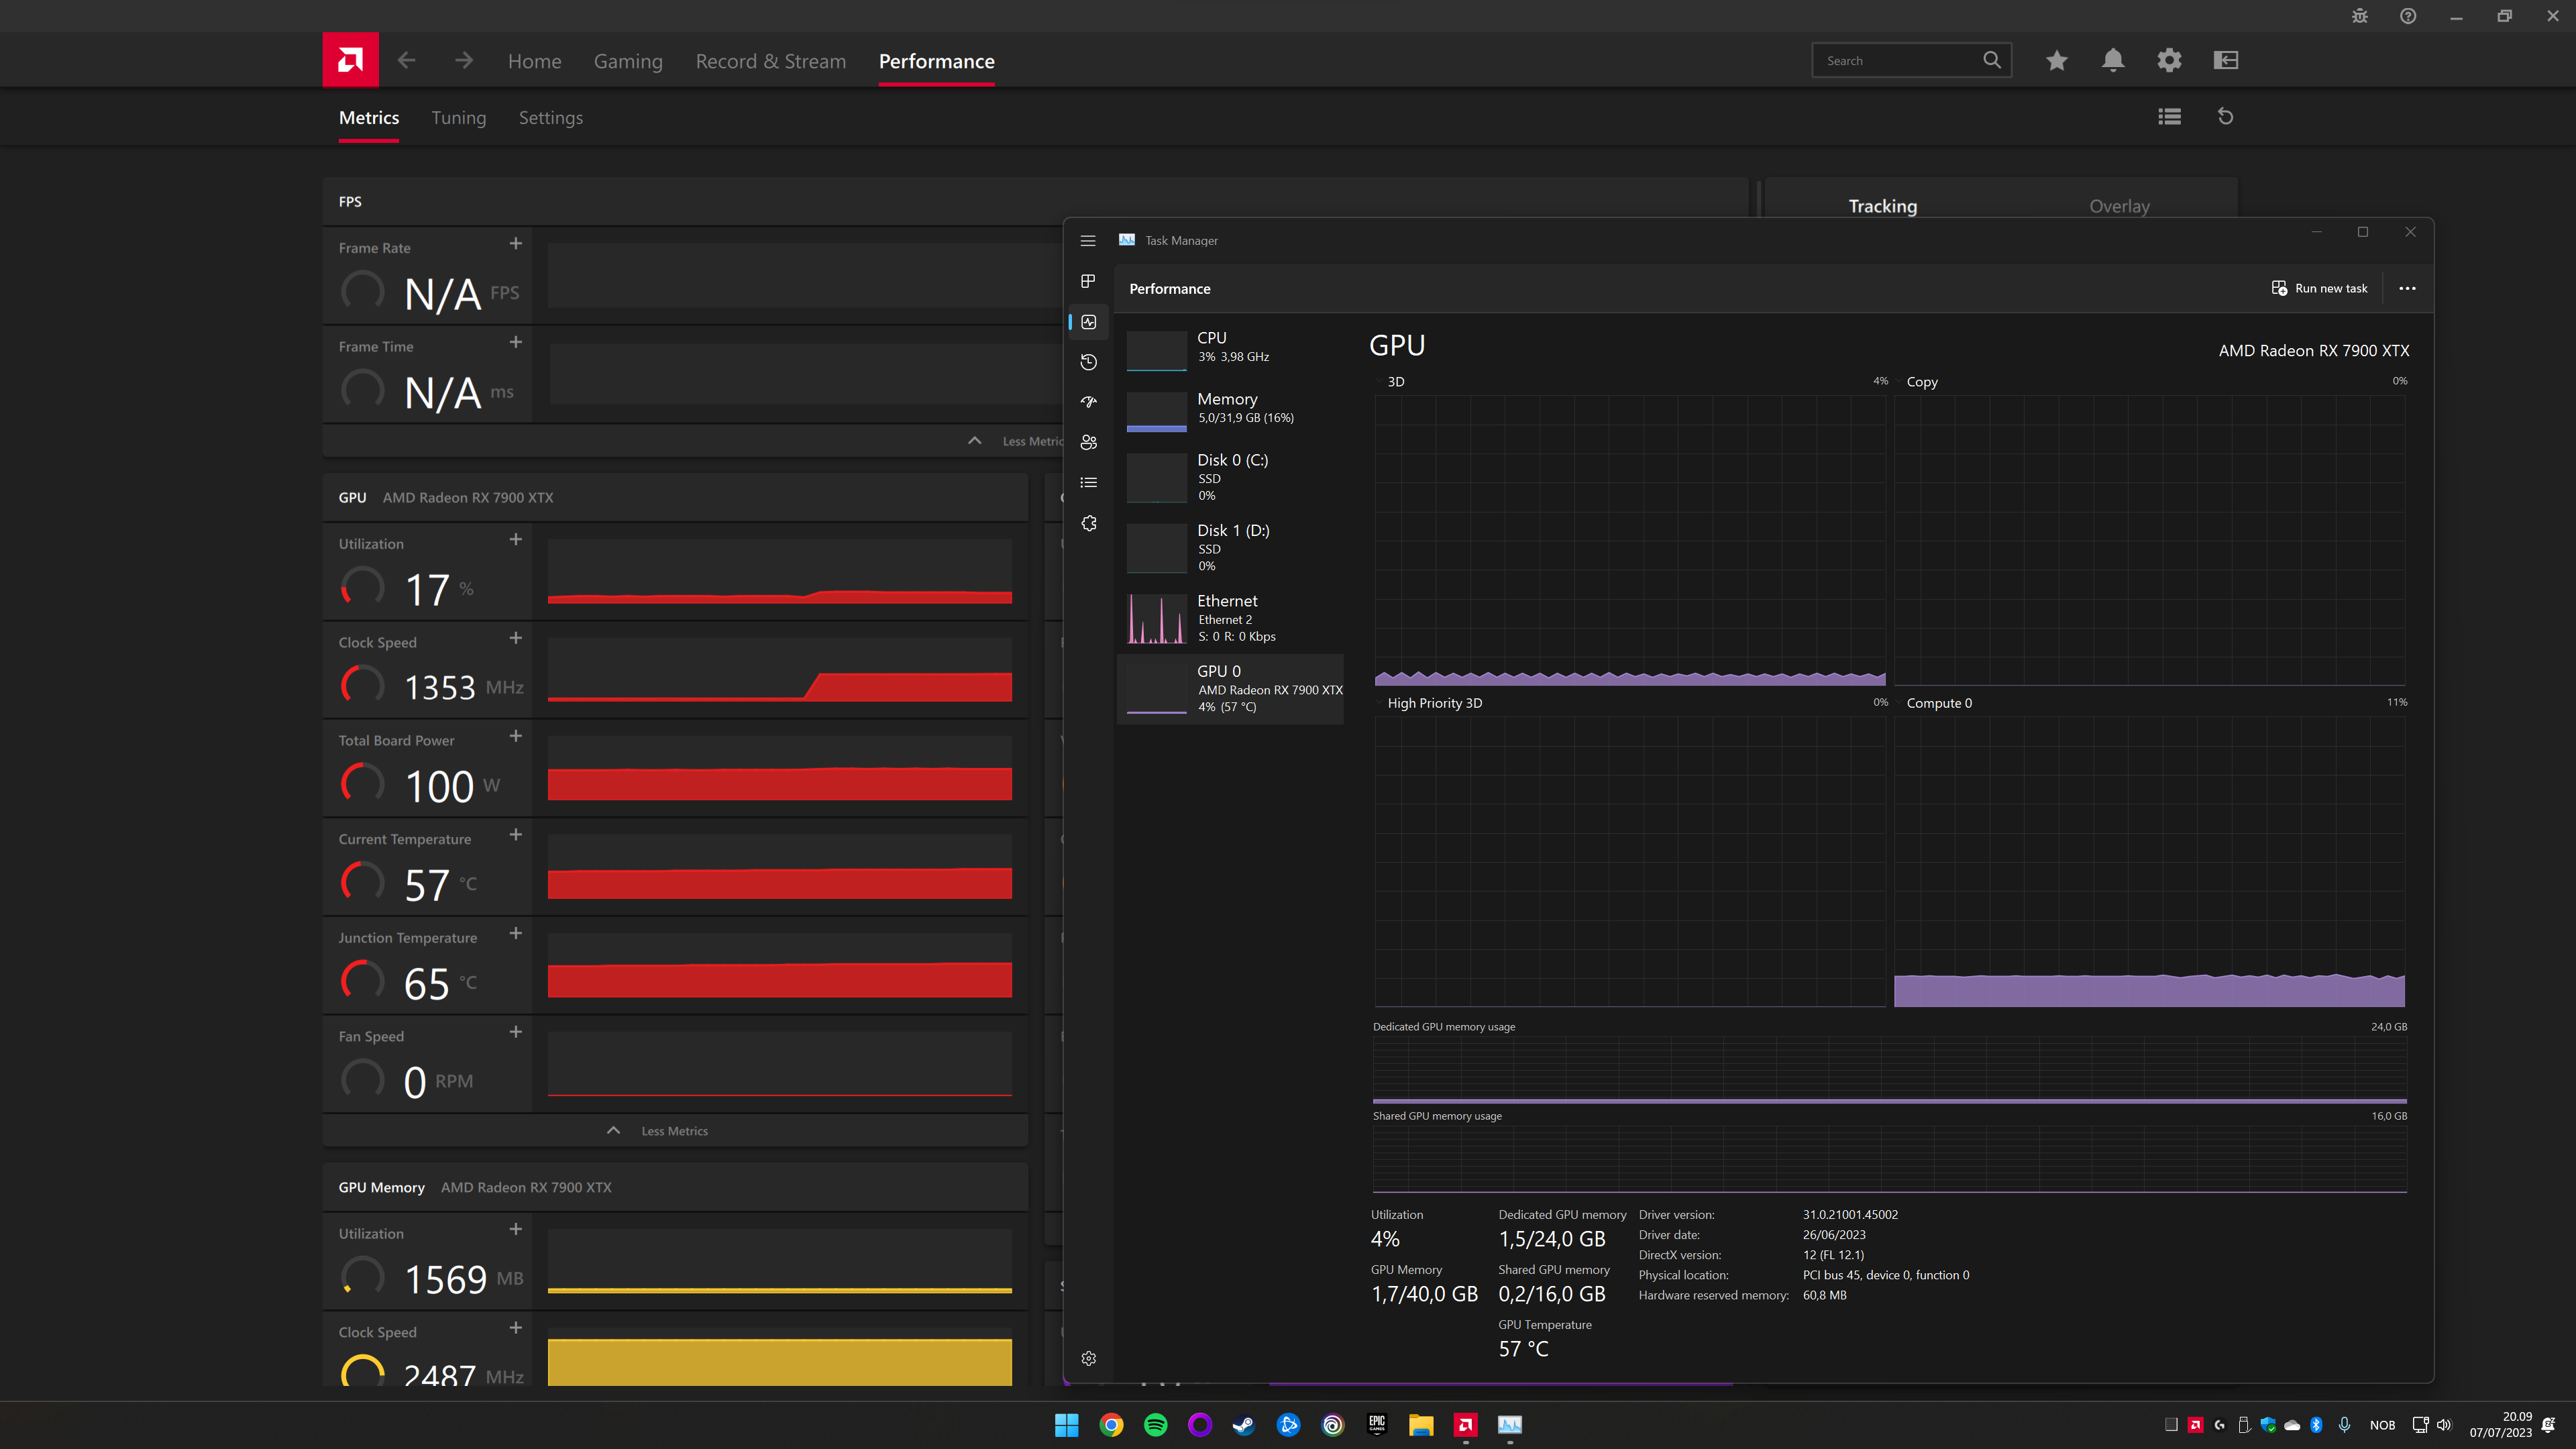
Task: Open Task Manager hamburger navigation menu
Action: (1088, 241)
